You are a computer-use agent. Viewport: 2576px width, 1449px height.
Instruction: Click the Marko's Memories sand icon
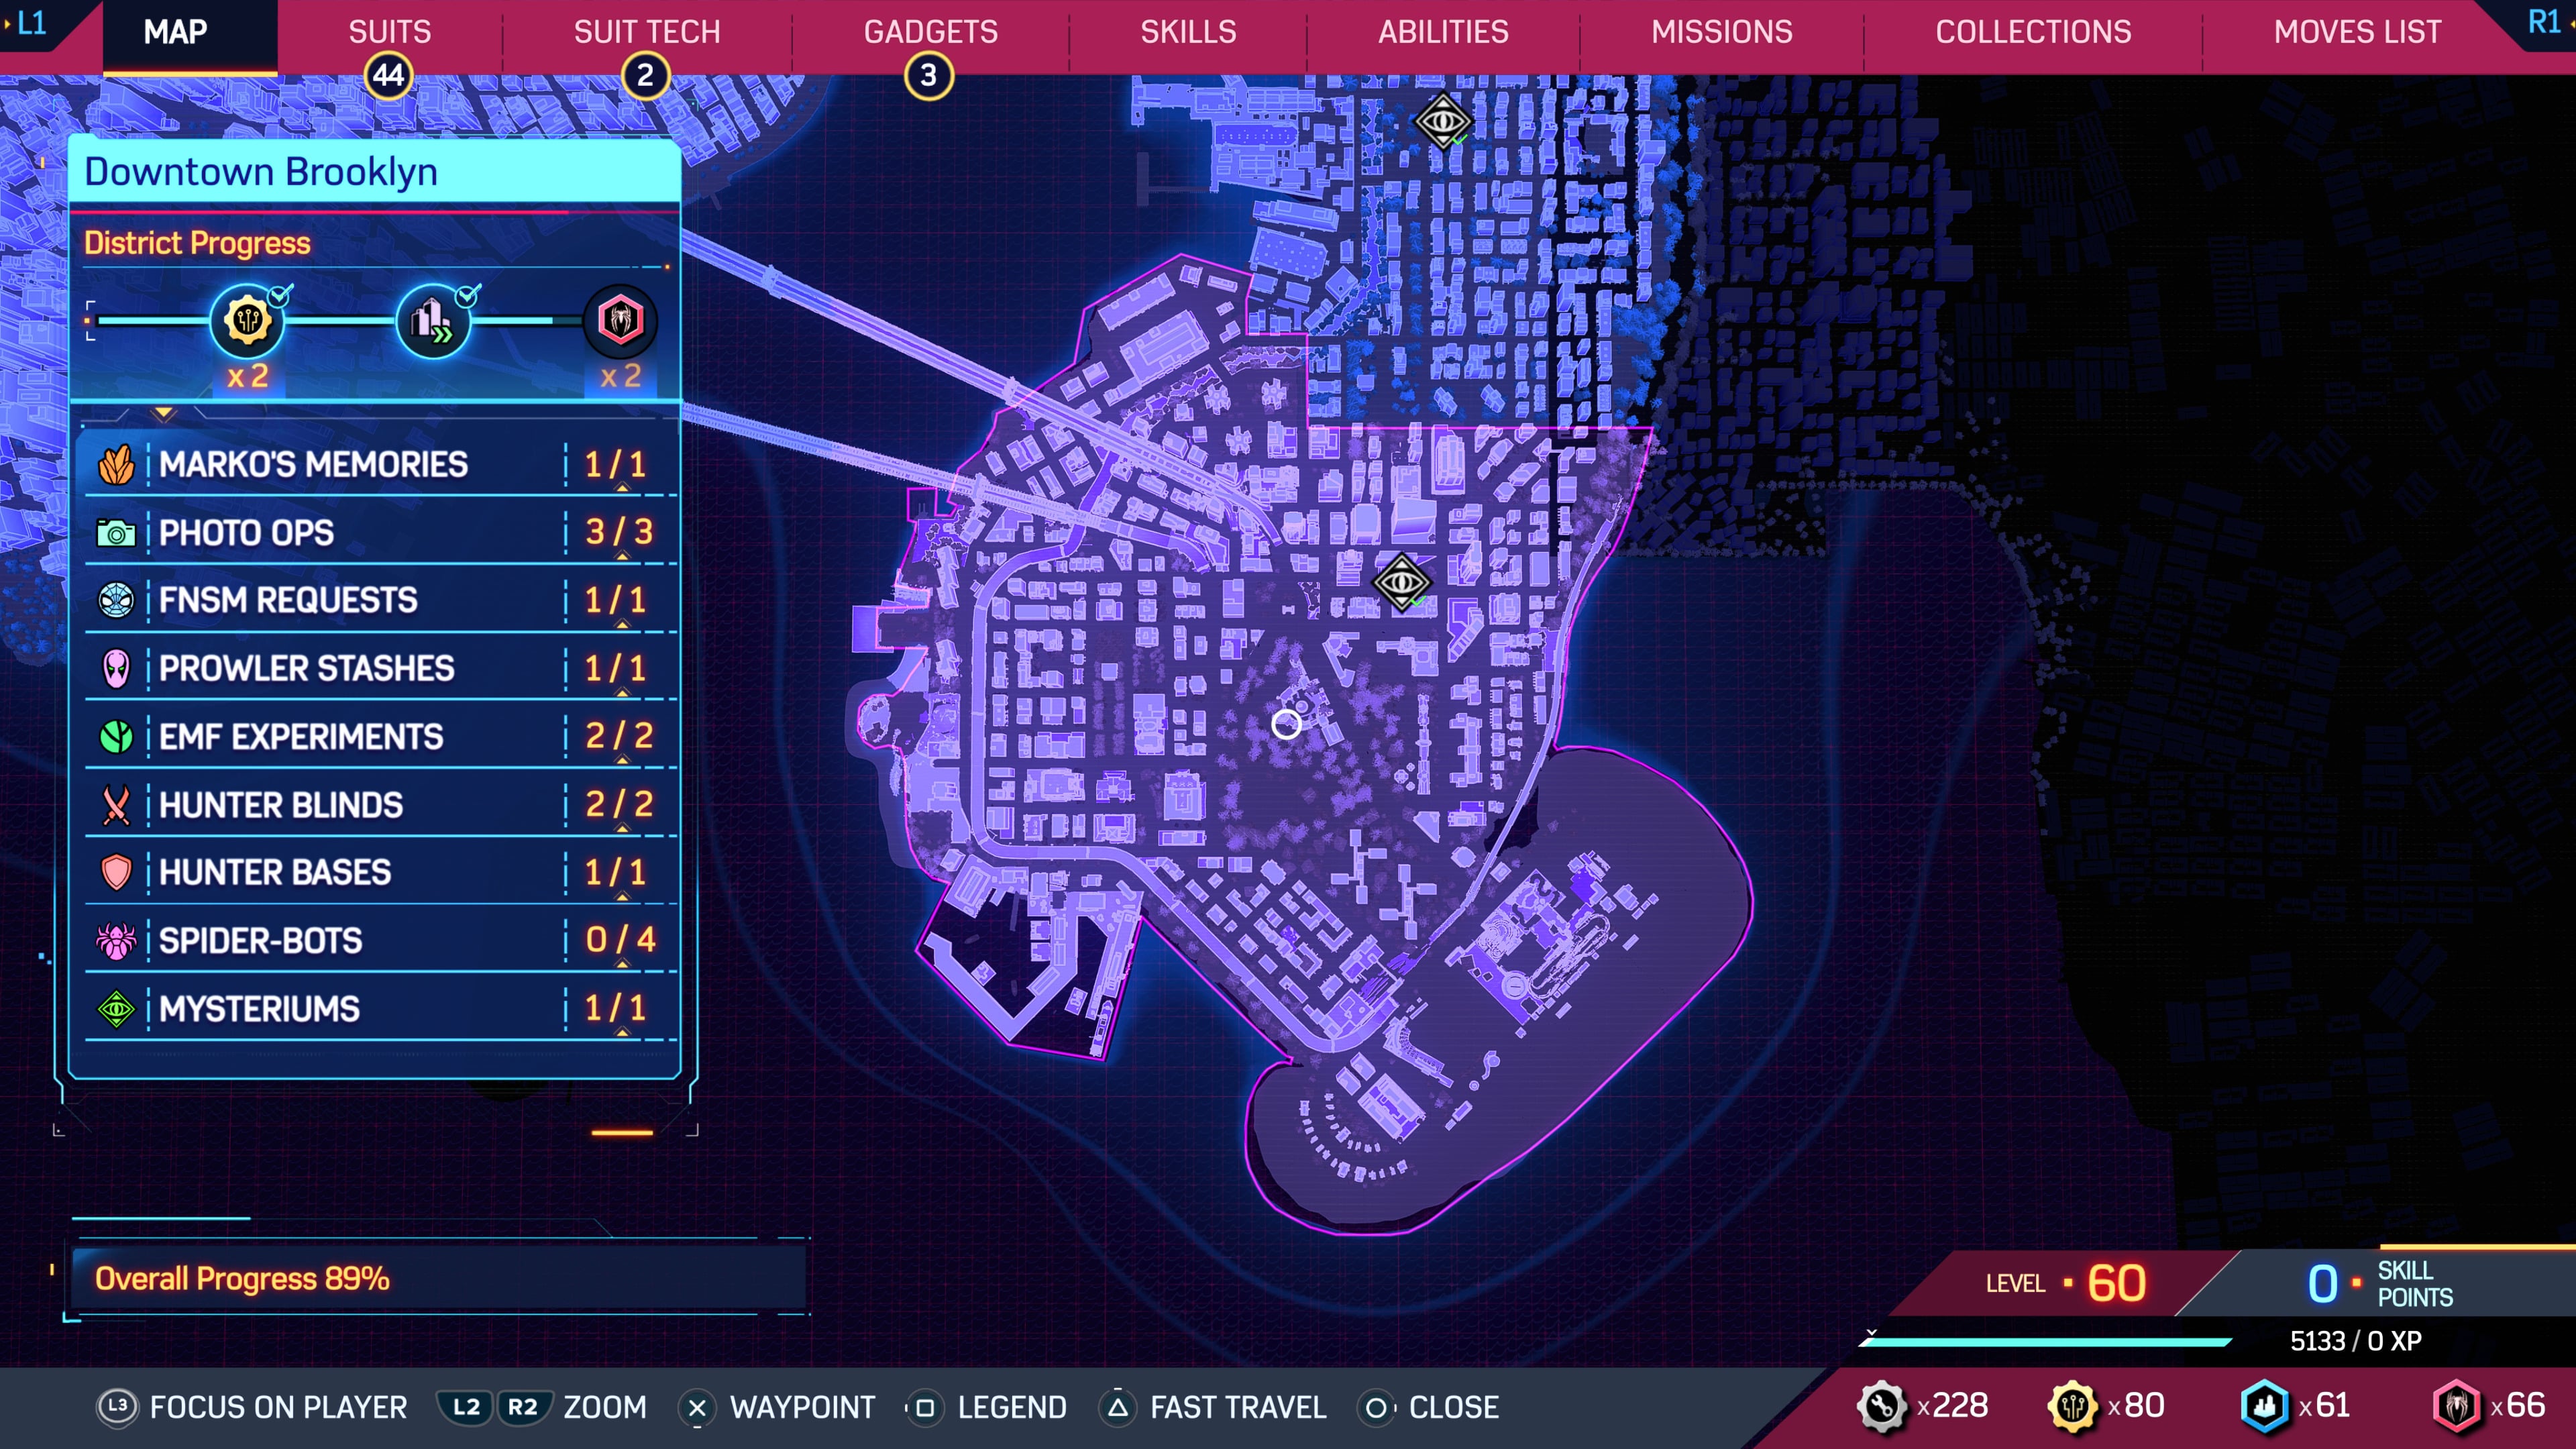point(116,465)
